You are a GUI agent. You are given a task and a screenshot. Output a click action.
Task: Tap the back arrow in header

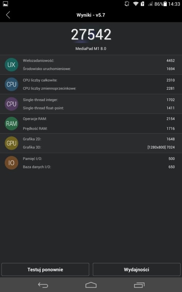click(x=8, y=15)
